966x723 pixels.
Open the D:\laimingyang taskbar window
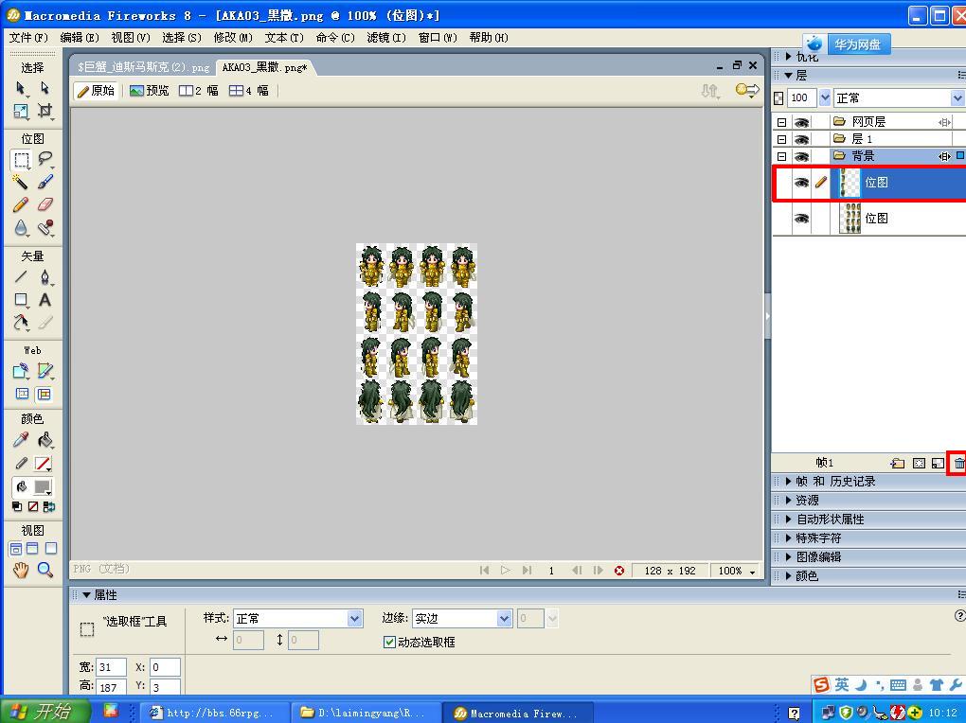point(364,713)
